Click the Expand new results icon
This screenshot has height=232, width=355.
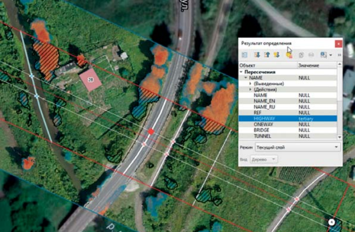pyautogui.click(x=277, y=55)
